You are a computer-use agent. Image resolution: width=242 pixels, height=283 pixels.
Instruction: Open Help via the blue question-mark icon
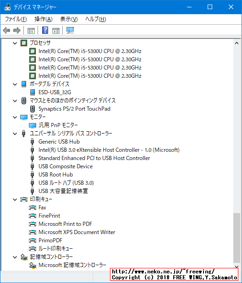click(45, 30)
